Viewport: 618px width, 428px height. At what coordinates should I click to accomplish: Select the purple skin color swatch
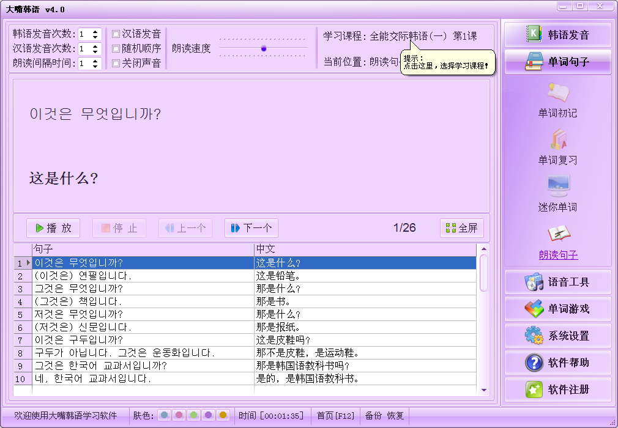(x=208, y=415)
